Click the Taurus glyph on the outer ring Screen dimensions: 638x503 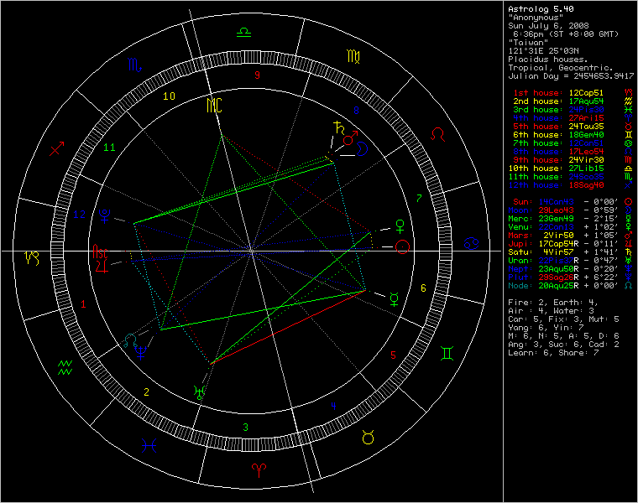(x=367, y=437)
